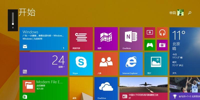Click the user name 单简
This screenshot has height=100, width=200.
pos(172,13)
